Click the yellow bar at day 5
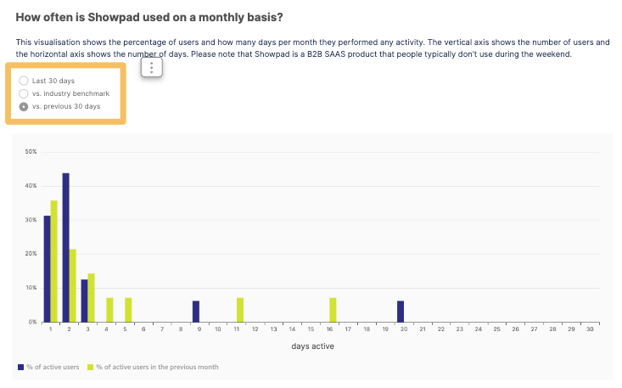622x388 pixels. (128, 310)
